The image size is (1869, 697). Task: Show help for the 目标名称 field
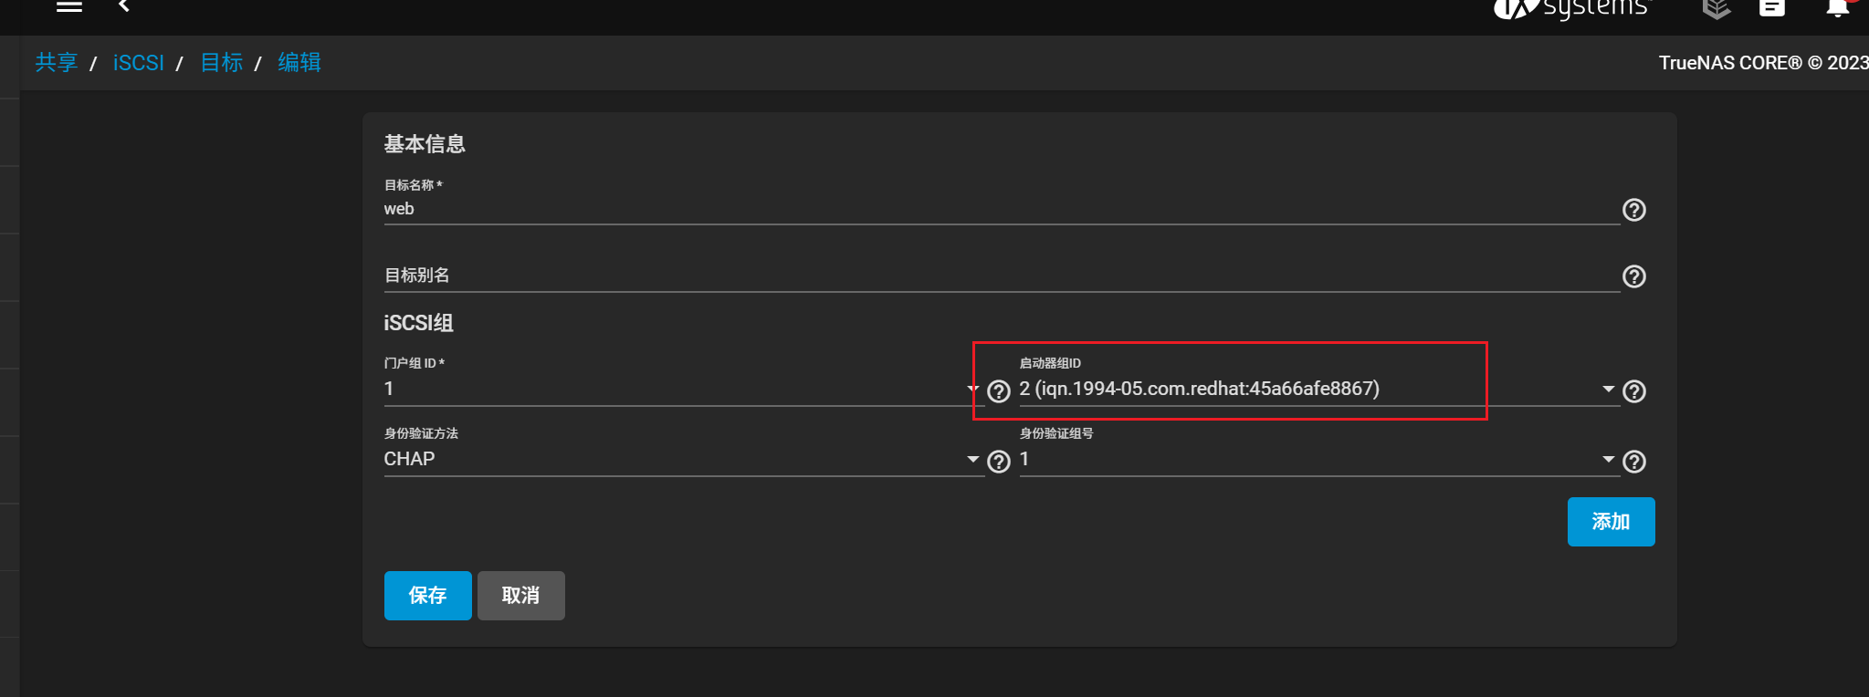click(x=1634, y=210)
